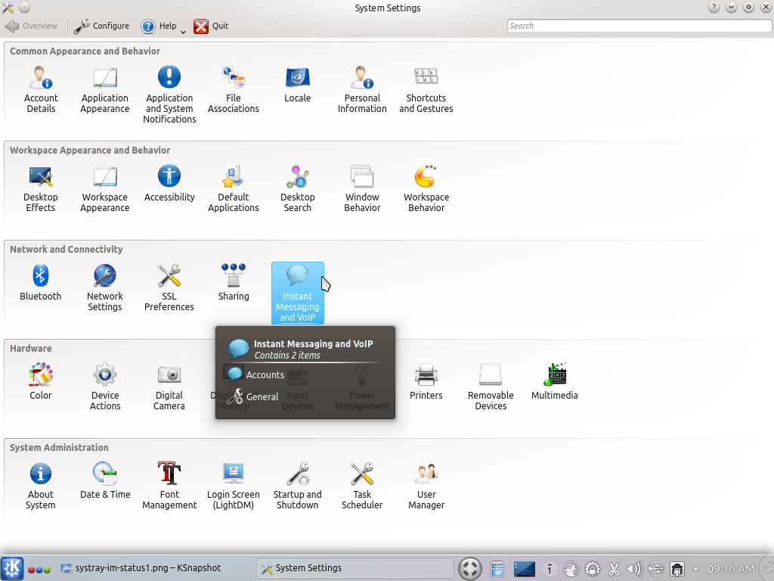The image size is (774, 581).
Task: Open Desktop Search settings
Action: [x=297, y=189]
